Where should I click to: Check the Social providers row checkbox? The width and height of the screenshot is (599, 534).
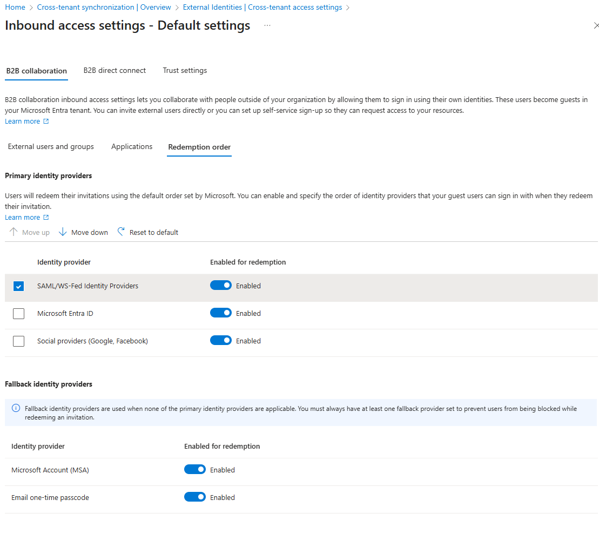coord(18,341)
